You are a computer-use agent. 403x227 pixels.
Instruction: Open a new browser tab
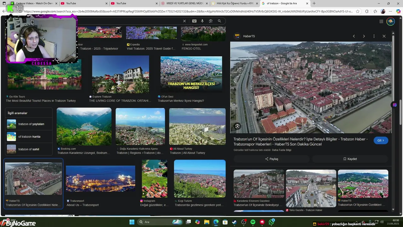coord(314,3)
